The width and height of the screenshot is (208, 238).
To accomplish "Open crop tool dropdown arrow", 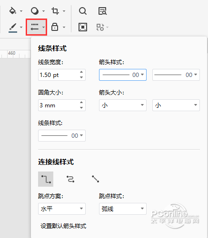I will click(64, 11).
